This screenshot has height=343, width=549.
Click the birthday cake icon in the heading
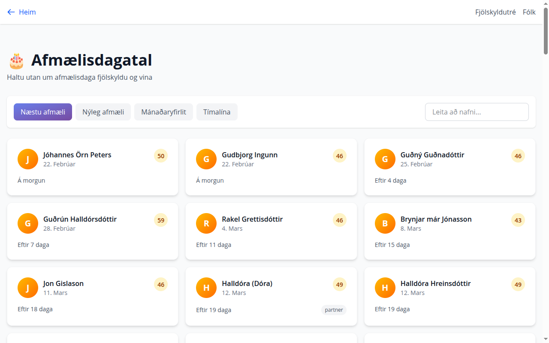click(x=16, y=61)
